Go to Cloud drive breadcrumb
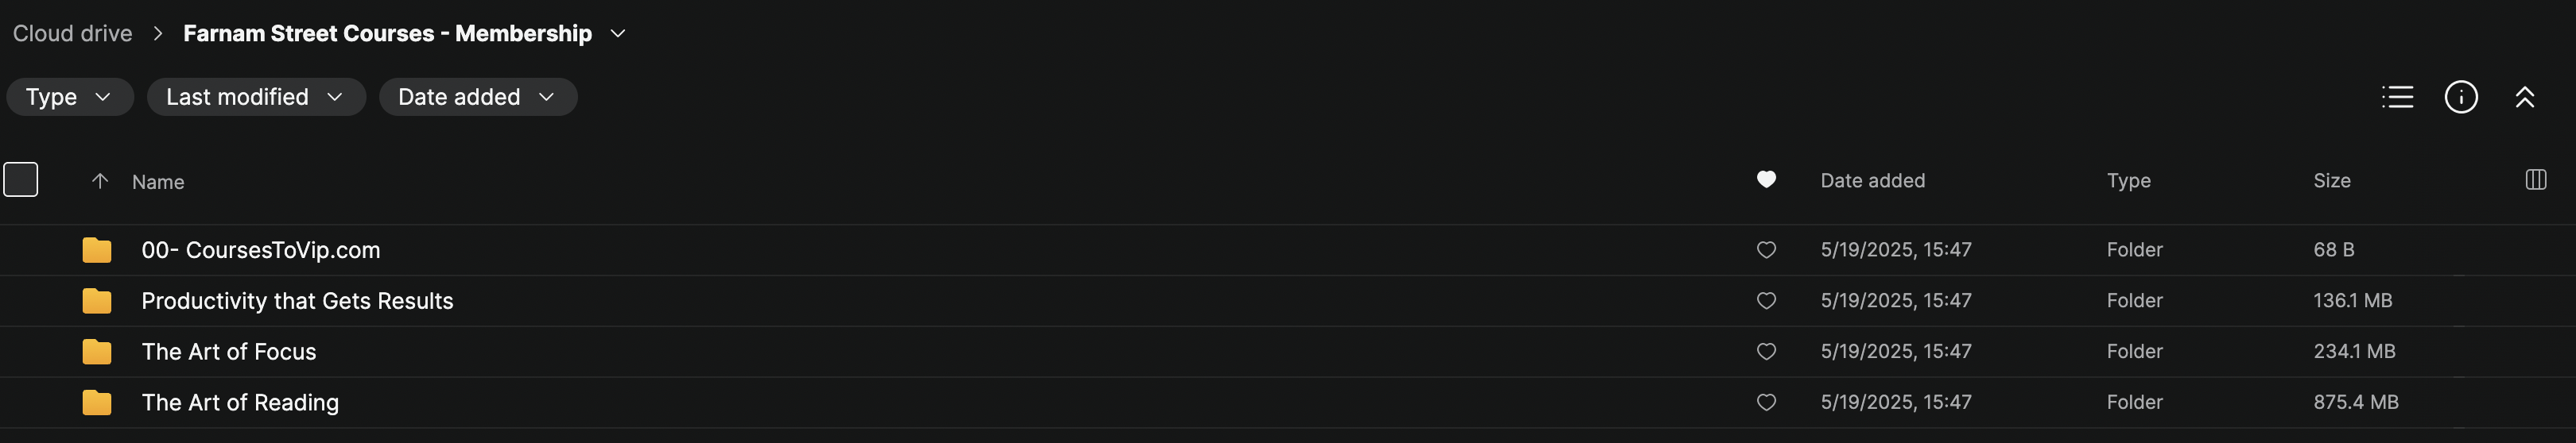 pos(72,34)
